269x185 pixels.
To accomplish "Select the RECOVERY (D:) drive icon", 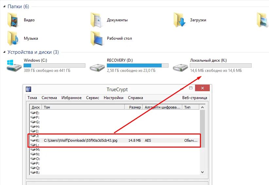I will [x=97, y=68].
